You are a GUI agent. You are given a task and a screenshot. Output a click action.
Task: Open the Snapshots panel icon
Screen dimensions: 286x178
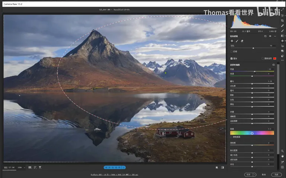click(x=283, y=51)
